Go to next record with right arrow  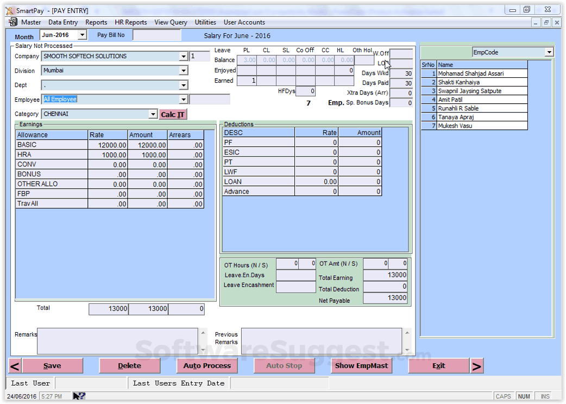476,366
